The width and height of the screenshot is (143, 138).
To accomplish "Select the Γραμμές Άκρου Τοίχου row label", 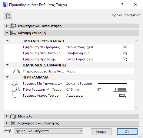I will (41, 95).
